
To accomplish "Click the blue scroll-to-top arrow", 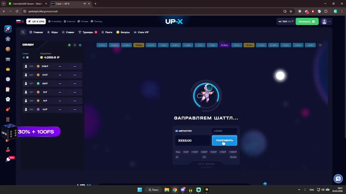I will [x=265, y=184].
